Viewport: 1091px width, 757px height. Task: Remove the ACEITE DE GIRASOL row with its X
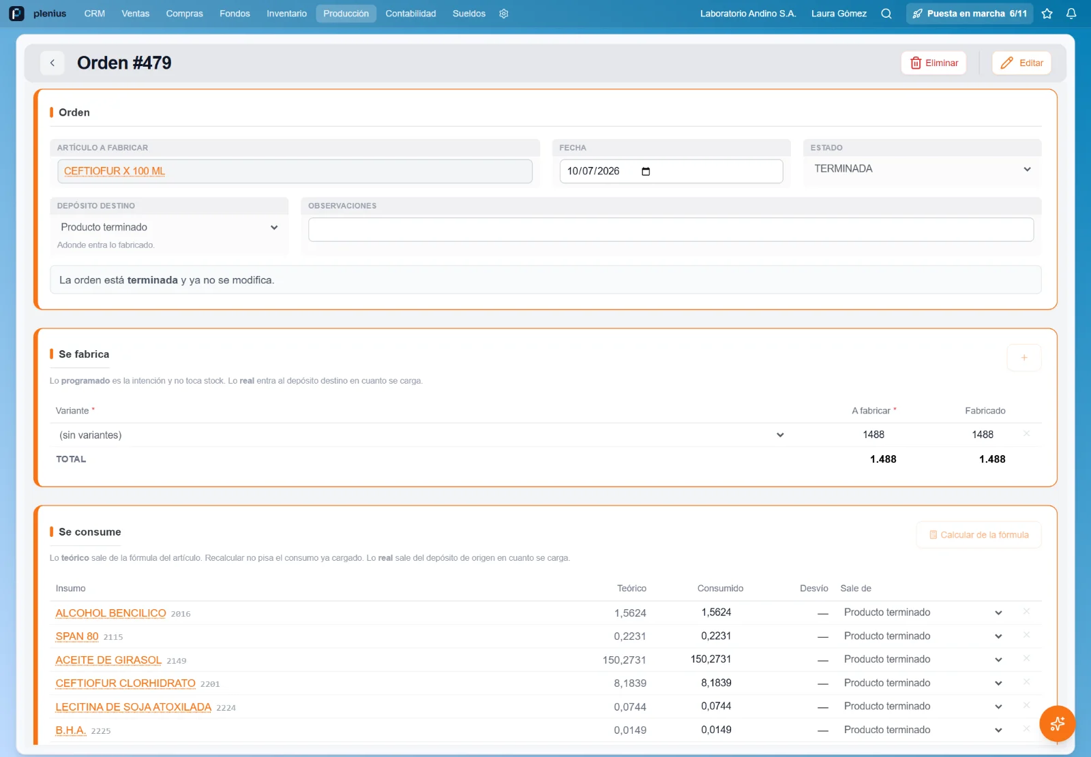pos(1026,659)
